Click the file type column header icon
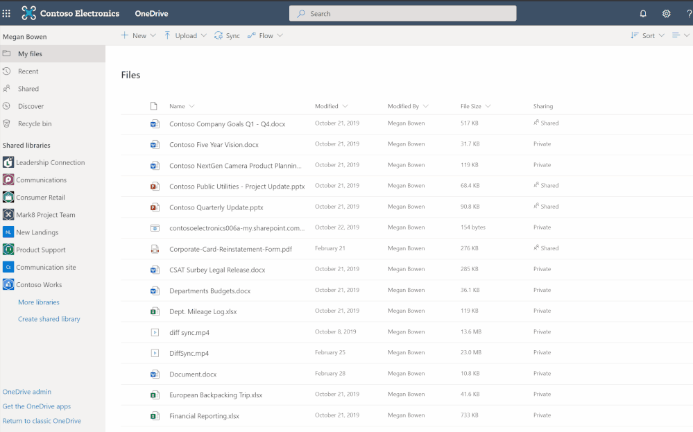This screenshot has width=693, height=432. pyautogui.click(x=154, y=106)
